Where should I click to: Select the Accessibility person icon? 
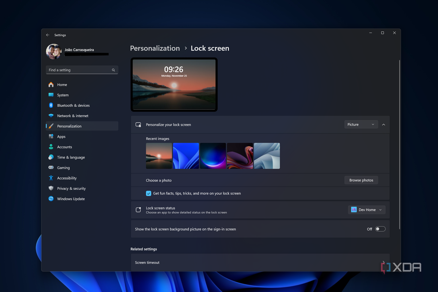[51, 178]
